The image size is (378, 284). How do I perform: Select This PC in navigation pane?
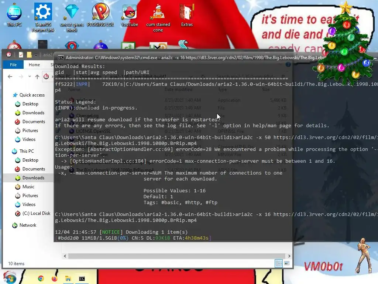[x=23, y=151]
